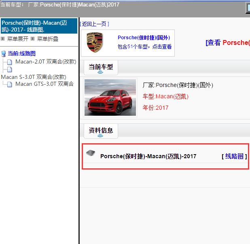This screenshot has height=244, width=250.
Task: Click the Porsche-Macan-2017-线路图 sidebar header
Action: coord(39,26)
